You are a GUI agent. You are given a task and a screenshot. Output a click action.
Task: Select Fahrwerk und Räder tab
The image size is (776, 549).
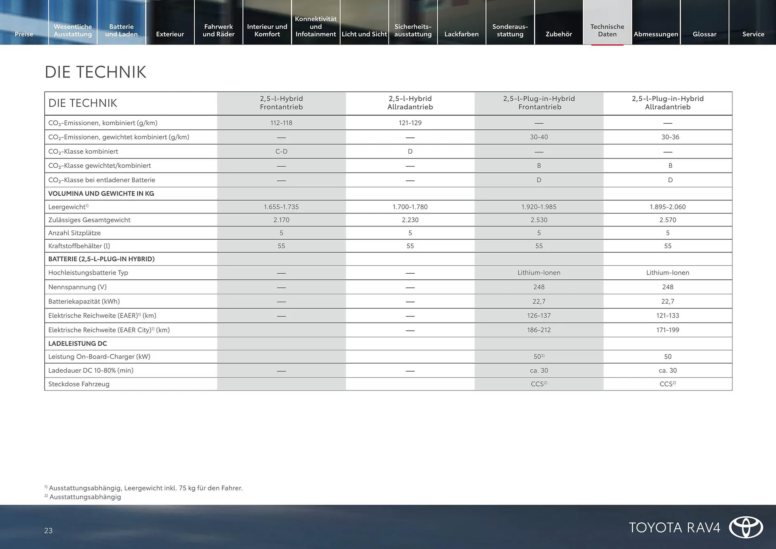[x=218, y=30]
